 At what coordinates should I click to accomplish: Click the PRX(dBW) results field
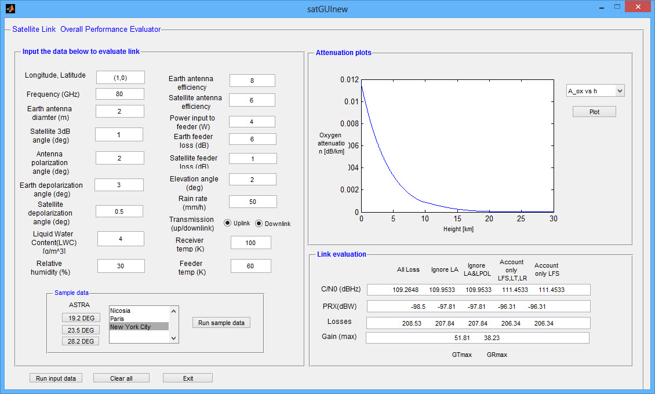479,307
